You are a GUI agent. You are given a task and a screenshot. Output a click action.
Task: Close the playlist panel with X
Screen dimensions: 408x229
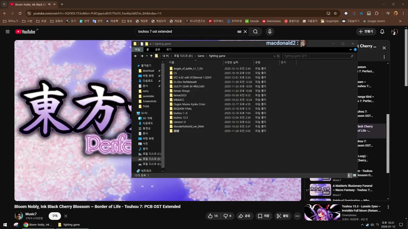(384, 48)
